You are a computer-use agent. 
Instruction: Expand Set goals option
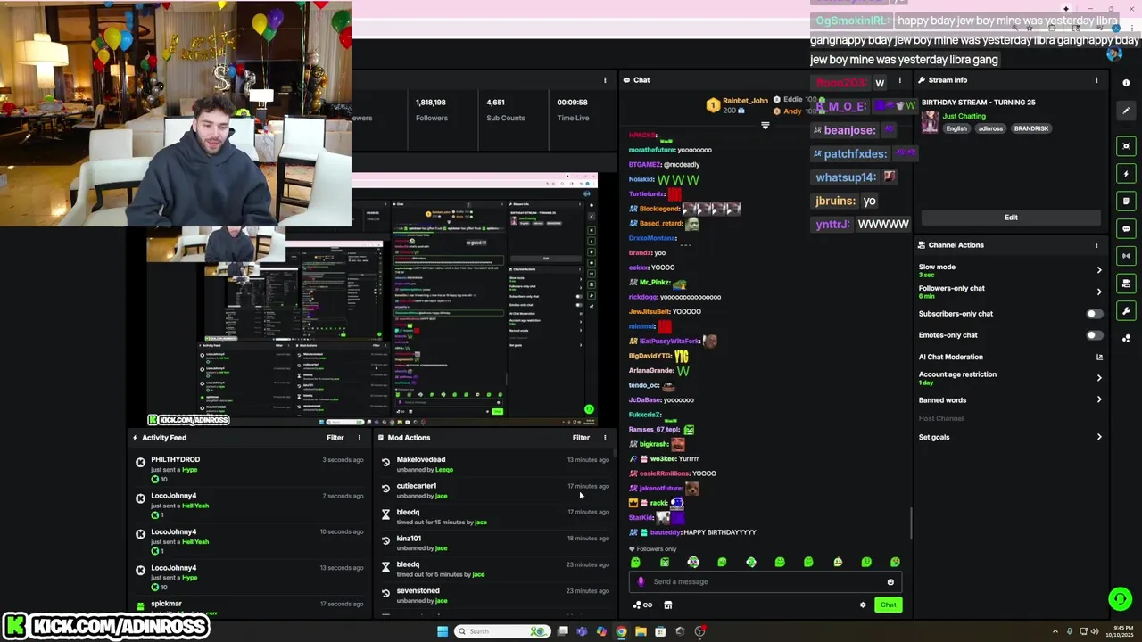pyautogui.click(x=1099, y=437)
